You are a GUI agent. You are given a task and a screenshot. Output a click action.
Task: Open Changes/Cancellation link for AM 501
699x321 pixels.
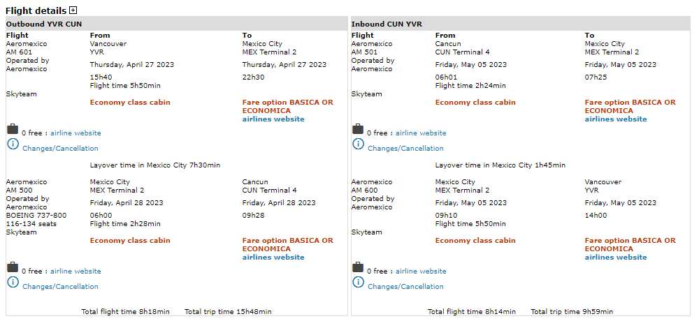(405, 149)
